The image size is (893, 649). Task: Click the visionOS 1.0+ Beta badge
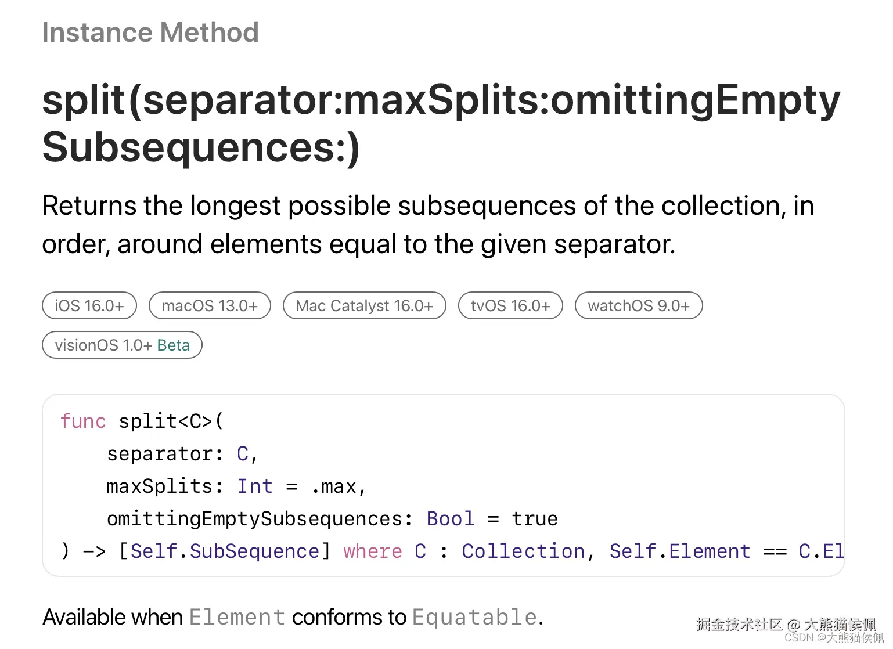click(122, 345)
